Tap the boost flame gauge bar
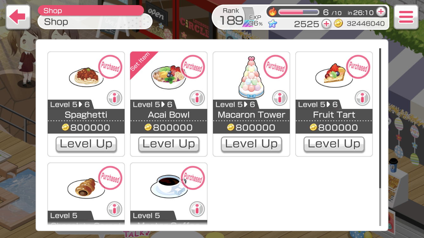Viewport: 424px width, 238px height. coord(298,12)
